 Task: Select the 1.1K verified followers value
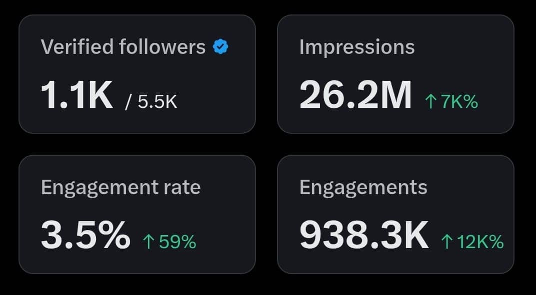(x=77, y=95)
